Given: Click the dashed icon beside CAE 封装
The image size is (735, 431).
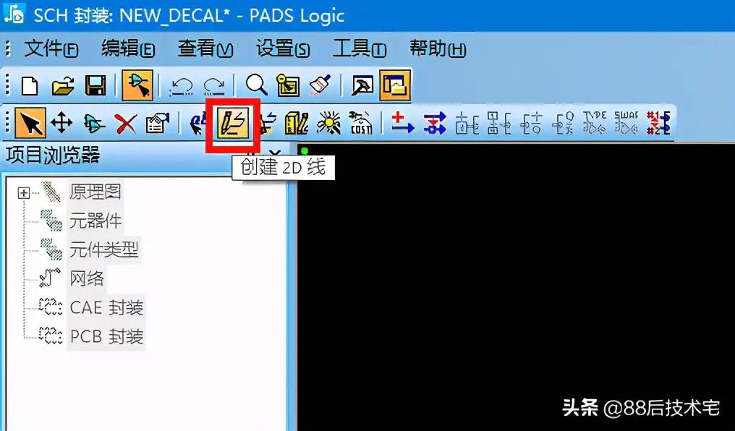Looking at the screenshot, I should coord(51,307).
